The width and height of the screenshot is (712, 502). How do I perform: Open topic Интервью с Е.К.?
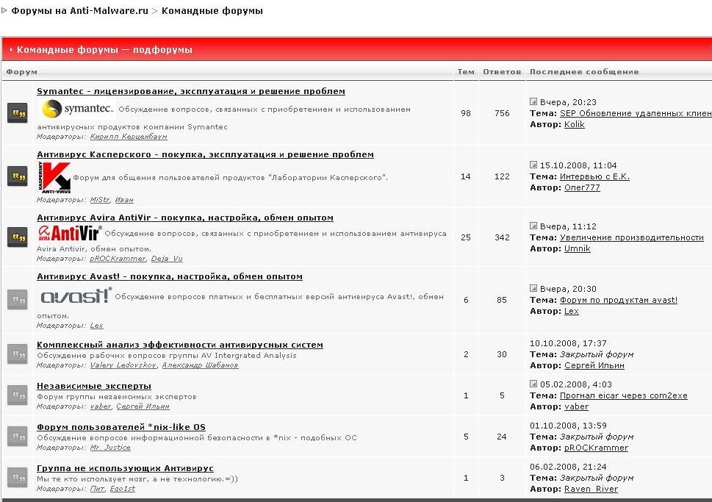coord(594,176)
